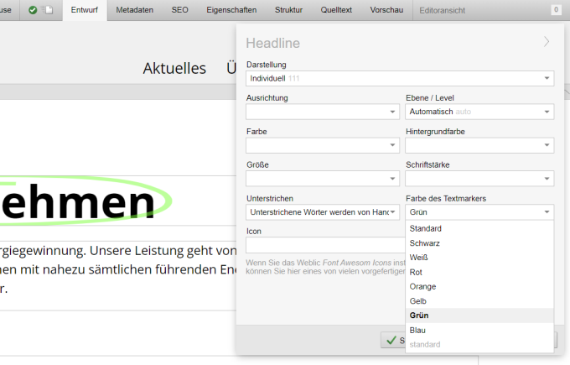Pick Orange from the marker color list
The width and height of the screenshot is (570, 365).
click(479, 287)
